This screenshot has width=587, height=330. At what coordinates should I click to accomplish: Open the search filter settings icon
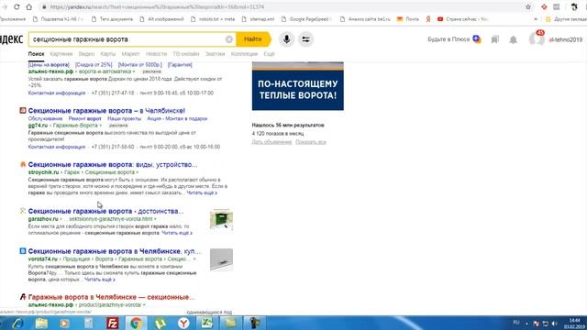pyautogui.click(x=305, y=39)
